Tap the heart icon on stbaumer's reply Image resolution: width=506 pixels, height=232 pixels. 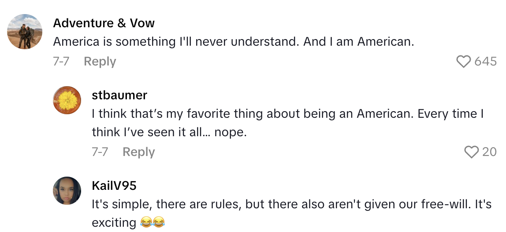coord(471,152)
